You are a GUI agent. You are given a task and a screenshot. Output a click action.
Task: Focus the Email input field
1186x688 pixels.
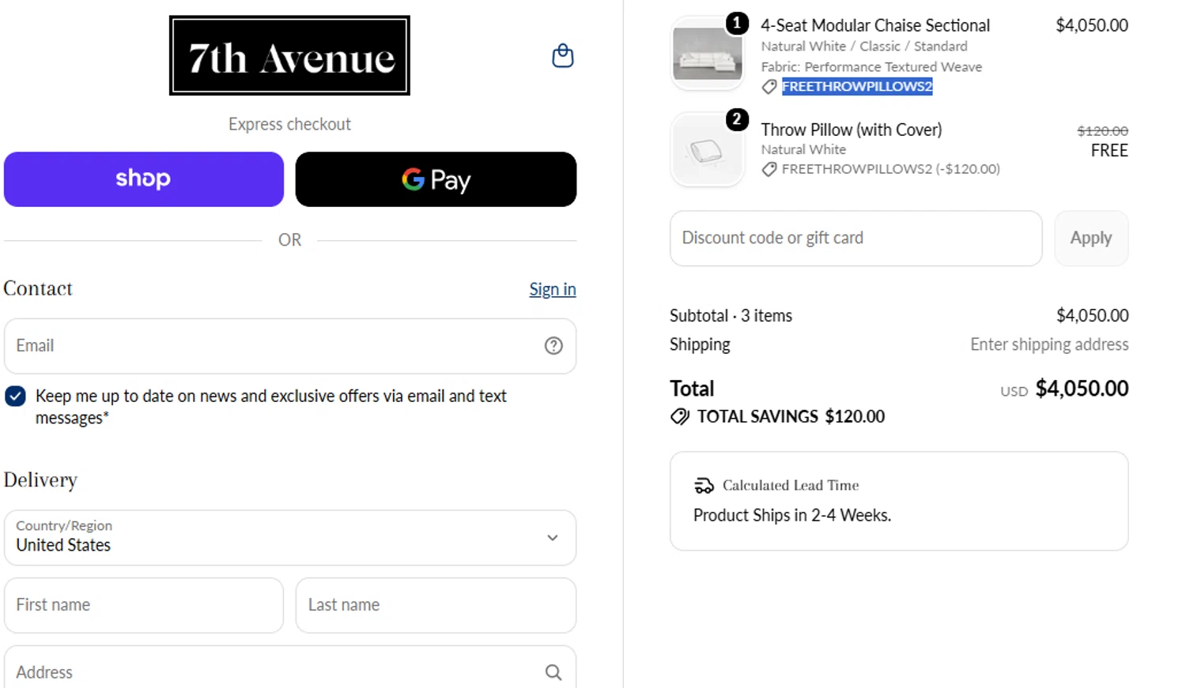tap(290, 346)
